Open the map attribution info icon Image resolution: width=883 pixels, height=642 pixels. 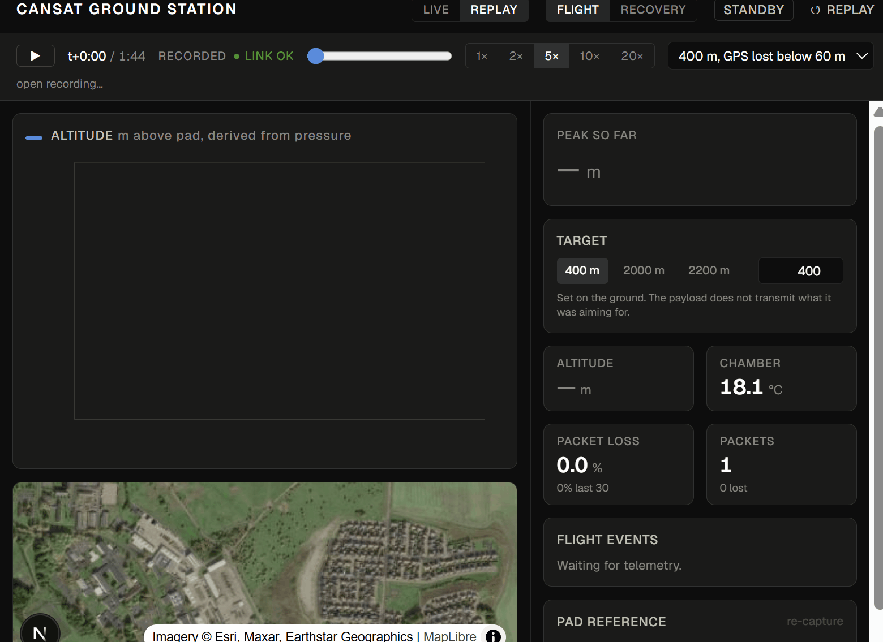pyautogui.click(x=493, y=636)
